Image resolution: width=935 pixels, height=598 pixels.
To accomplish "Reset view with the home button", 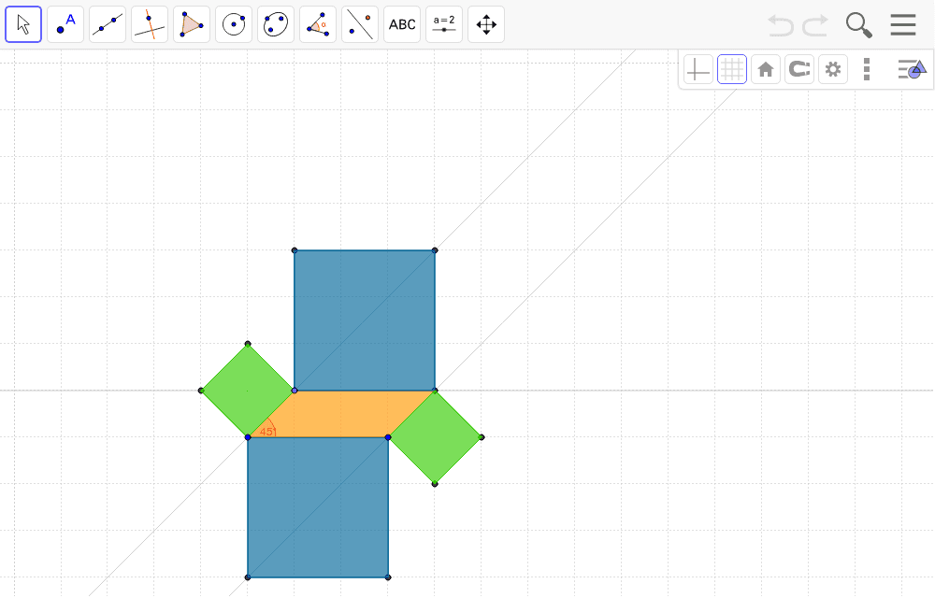I will pyautogui.click(x=766, y=70).
